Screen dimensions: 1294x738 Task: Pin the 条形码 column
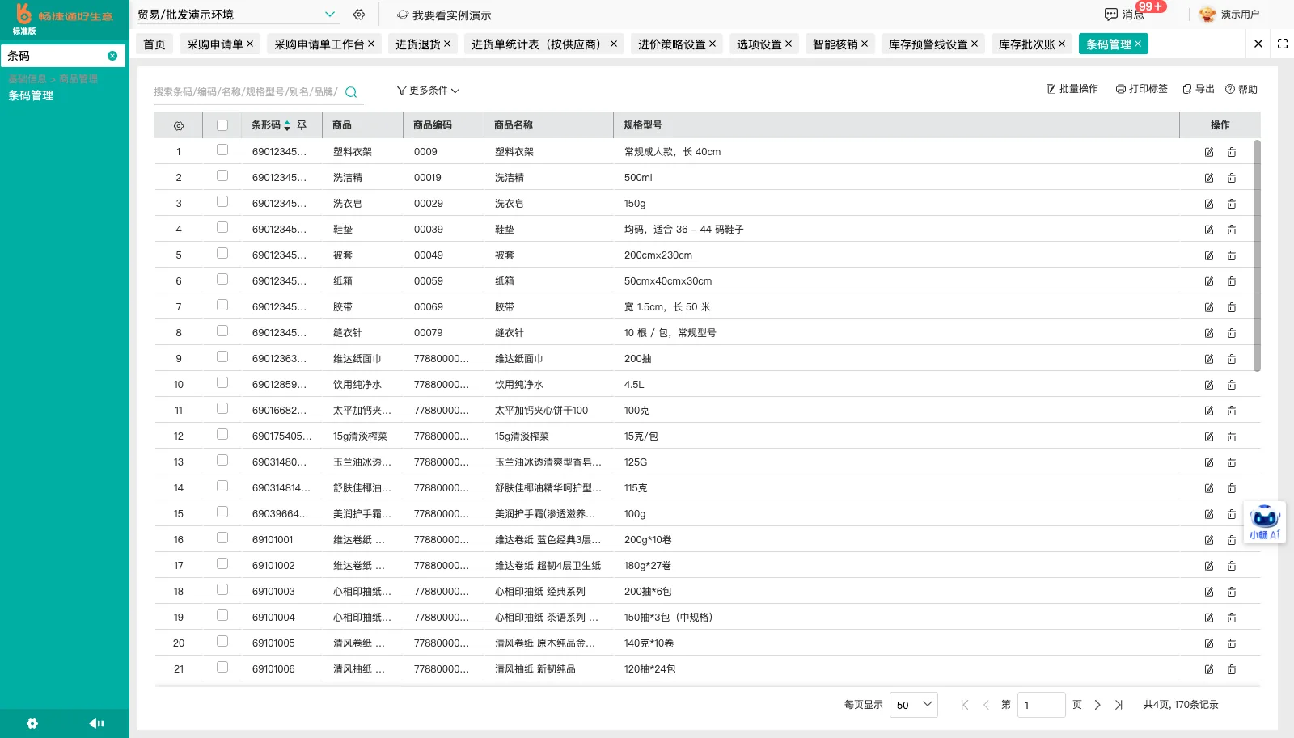tap(302, 125)
